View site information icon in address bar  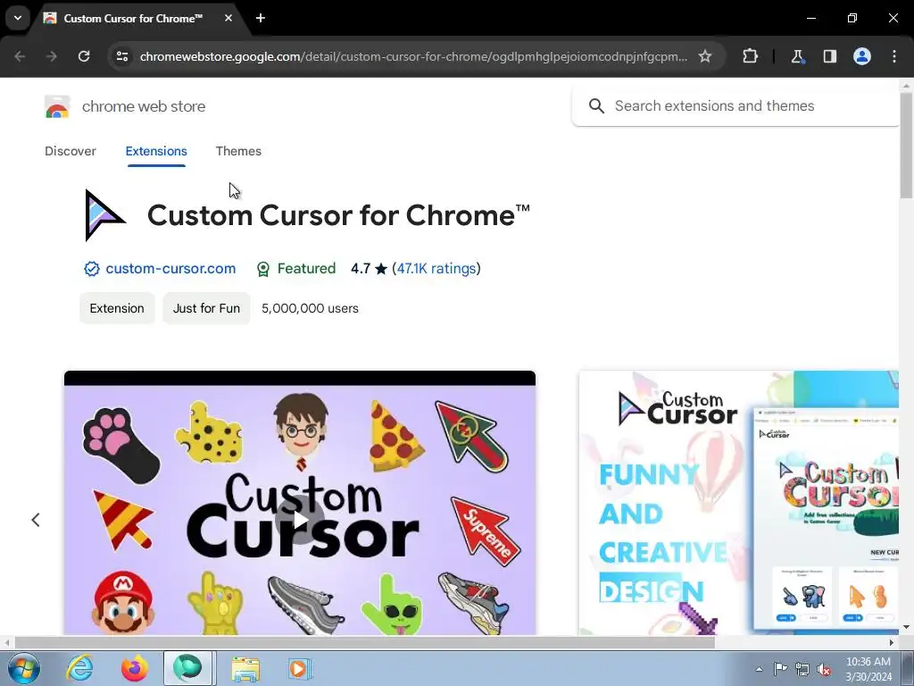point(122,56)
